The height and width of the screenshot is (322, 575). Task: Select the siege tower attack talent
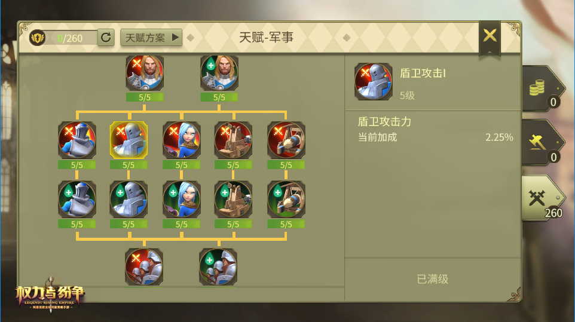(x=233, y=140)
